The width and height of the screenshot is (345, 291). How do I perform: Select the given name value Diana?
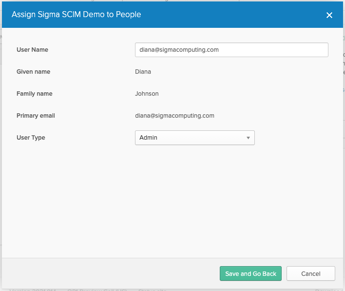143,72
